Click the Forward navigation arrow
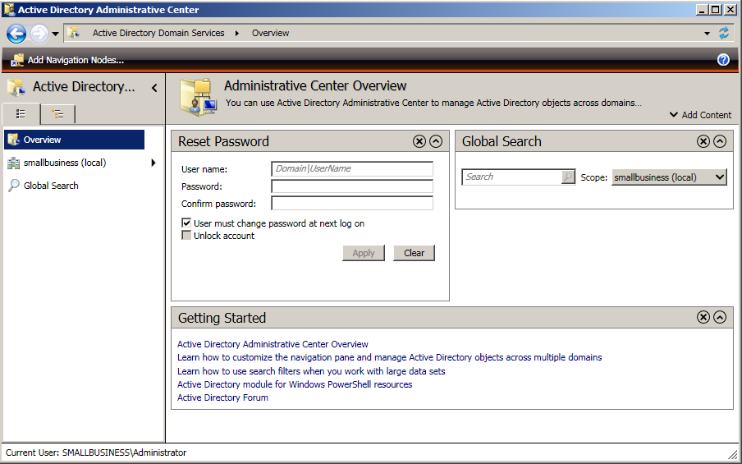 [x=39, y=34]
